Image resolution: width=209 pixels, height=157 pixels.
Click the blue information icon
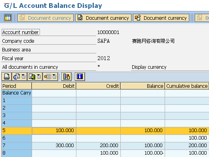(x=80, y=77)
